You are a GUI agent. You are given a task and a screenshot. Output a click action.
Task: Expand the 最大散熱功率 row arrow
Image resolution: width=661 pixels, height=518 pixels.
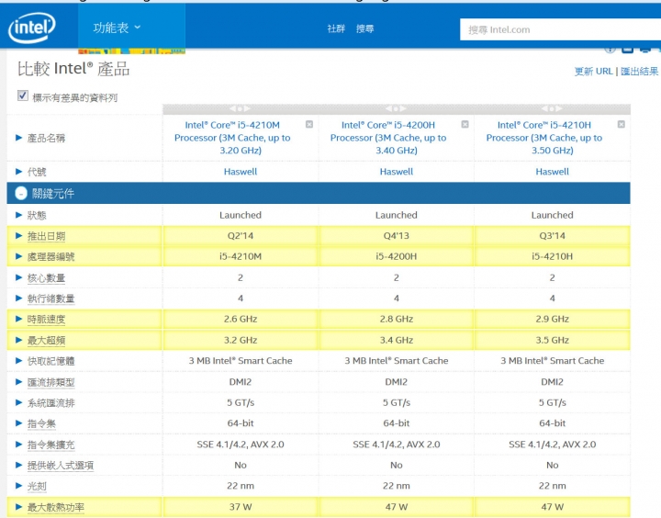(x=18, y=506)
